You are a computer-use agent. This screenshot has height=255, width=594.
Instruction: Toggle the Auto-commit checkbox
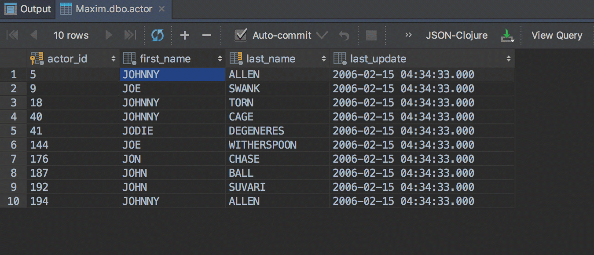[241, 35]
